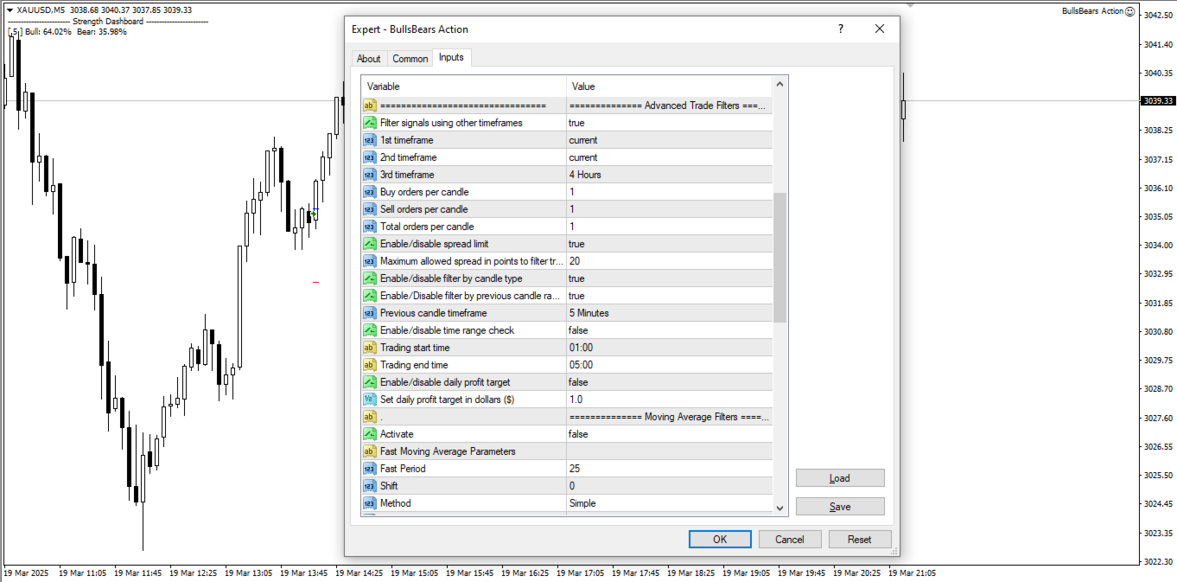Click the BullsBears Action smiley face icon
1177x582 pixels.
(x=1130, y=11)
